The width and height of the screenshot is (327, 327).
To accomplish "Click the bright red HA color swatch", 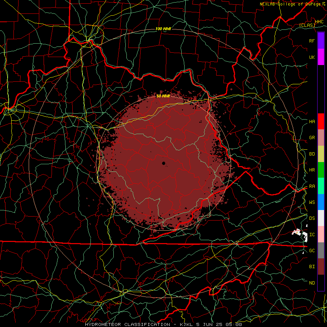I will click(321, 121).
